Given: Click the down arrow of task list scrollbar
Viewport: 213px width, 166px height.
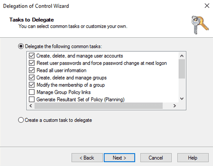Looking at the screenshot, I should (182, 98).
